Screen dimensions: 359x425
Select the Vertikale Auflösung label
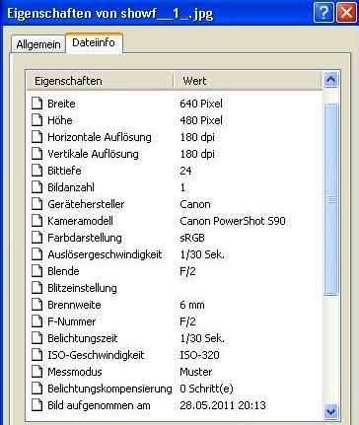click(93, 154)
